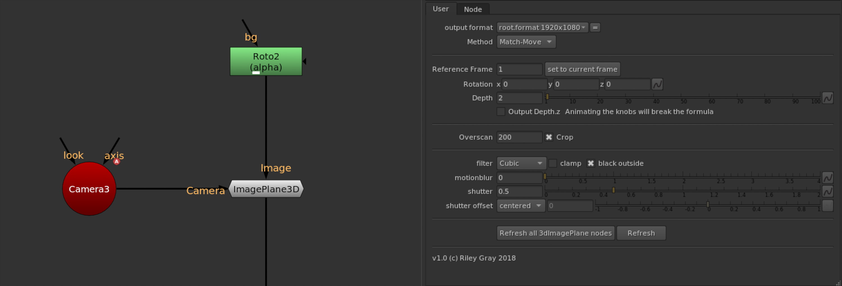Viewport: 842px width, 286px height.
Task: Click the Rotation animation curve icon
Action: coord(657,84)
